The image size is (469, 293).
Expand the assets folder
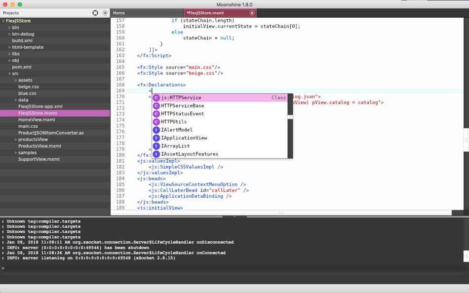coord(16,80)
